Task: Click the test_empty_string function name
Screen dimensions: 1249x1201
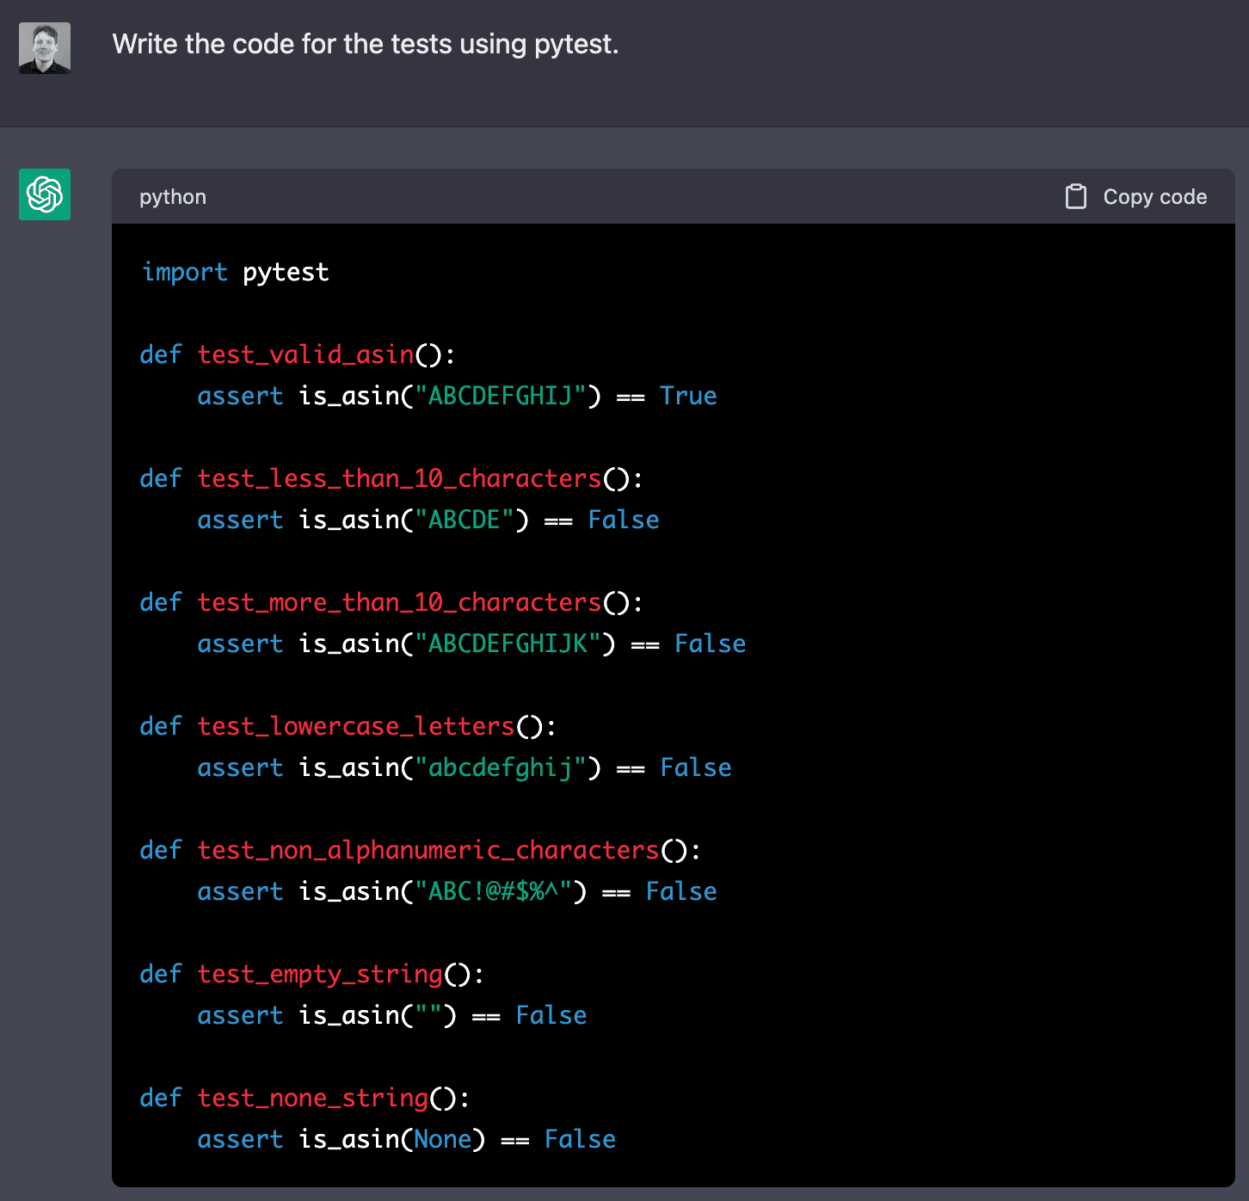Action: (x=318, y=974)
